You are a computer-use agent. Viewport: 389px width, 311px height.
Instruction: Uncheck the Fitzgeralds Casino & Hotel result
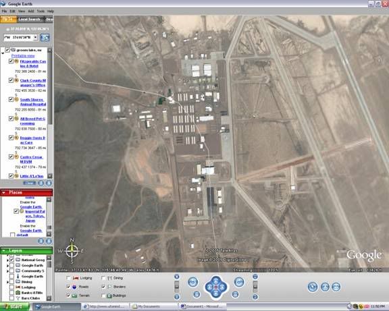pos(11,61)
